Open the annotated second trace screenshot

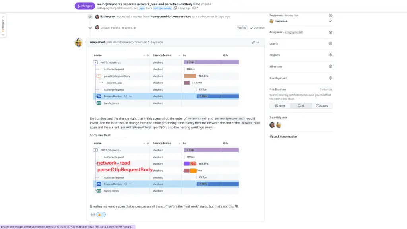pos(166,167)
